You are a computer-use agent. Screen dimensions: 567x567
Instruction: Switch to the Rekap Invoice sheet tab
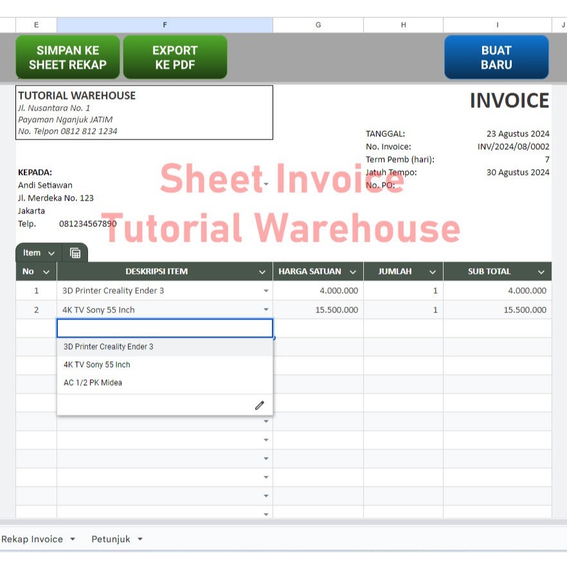(32, 539)
